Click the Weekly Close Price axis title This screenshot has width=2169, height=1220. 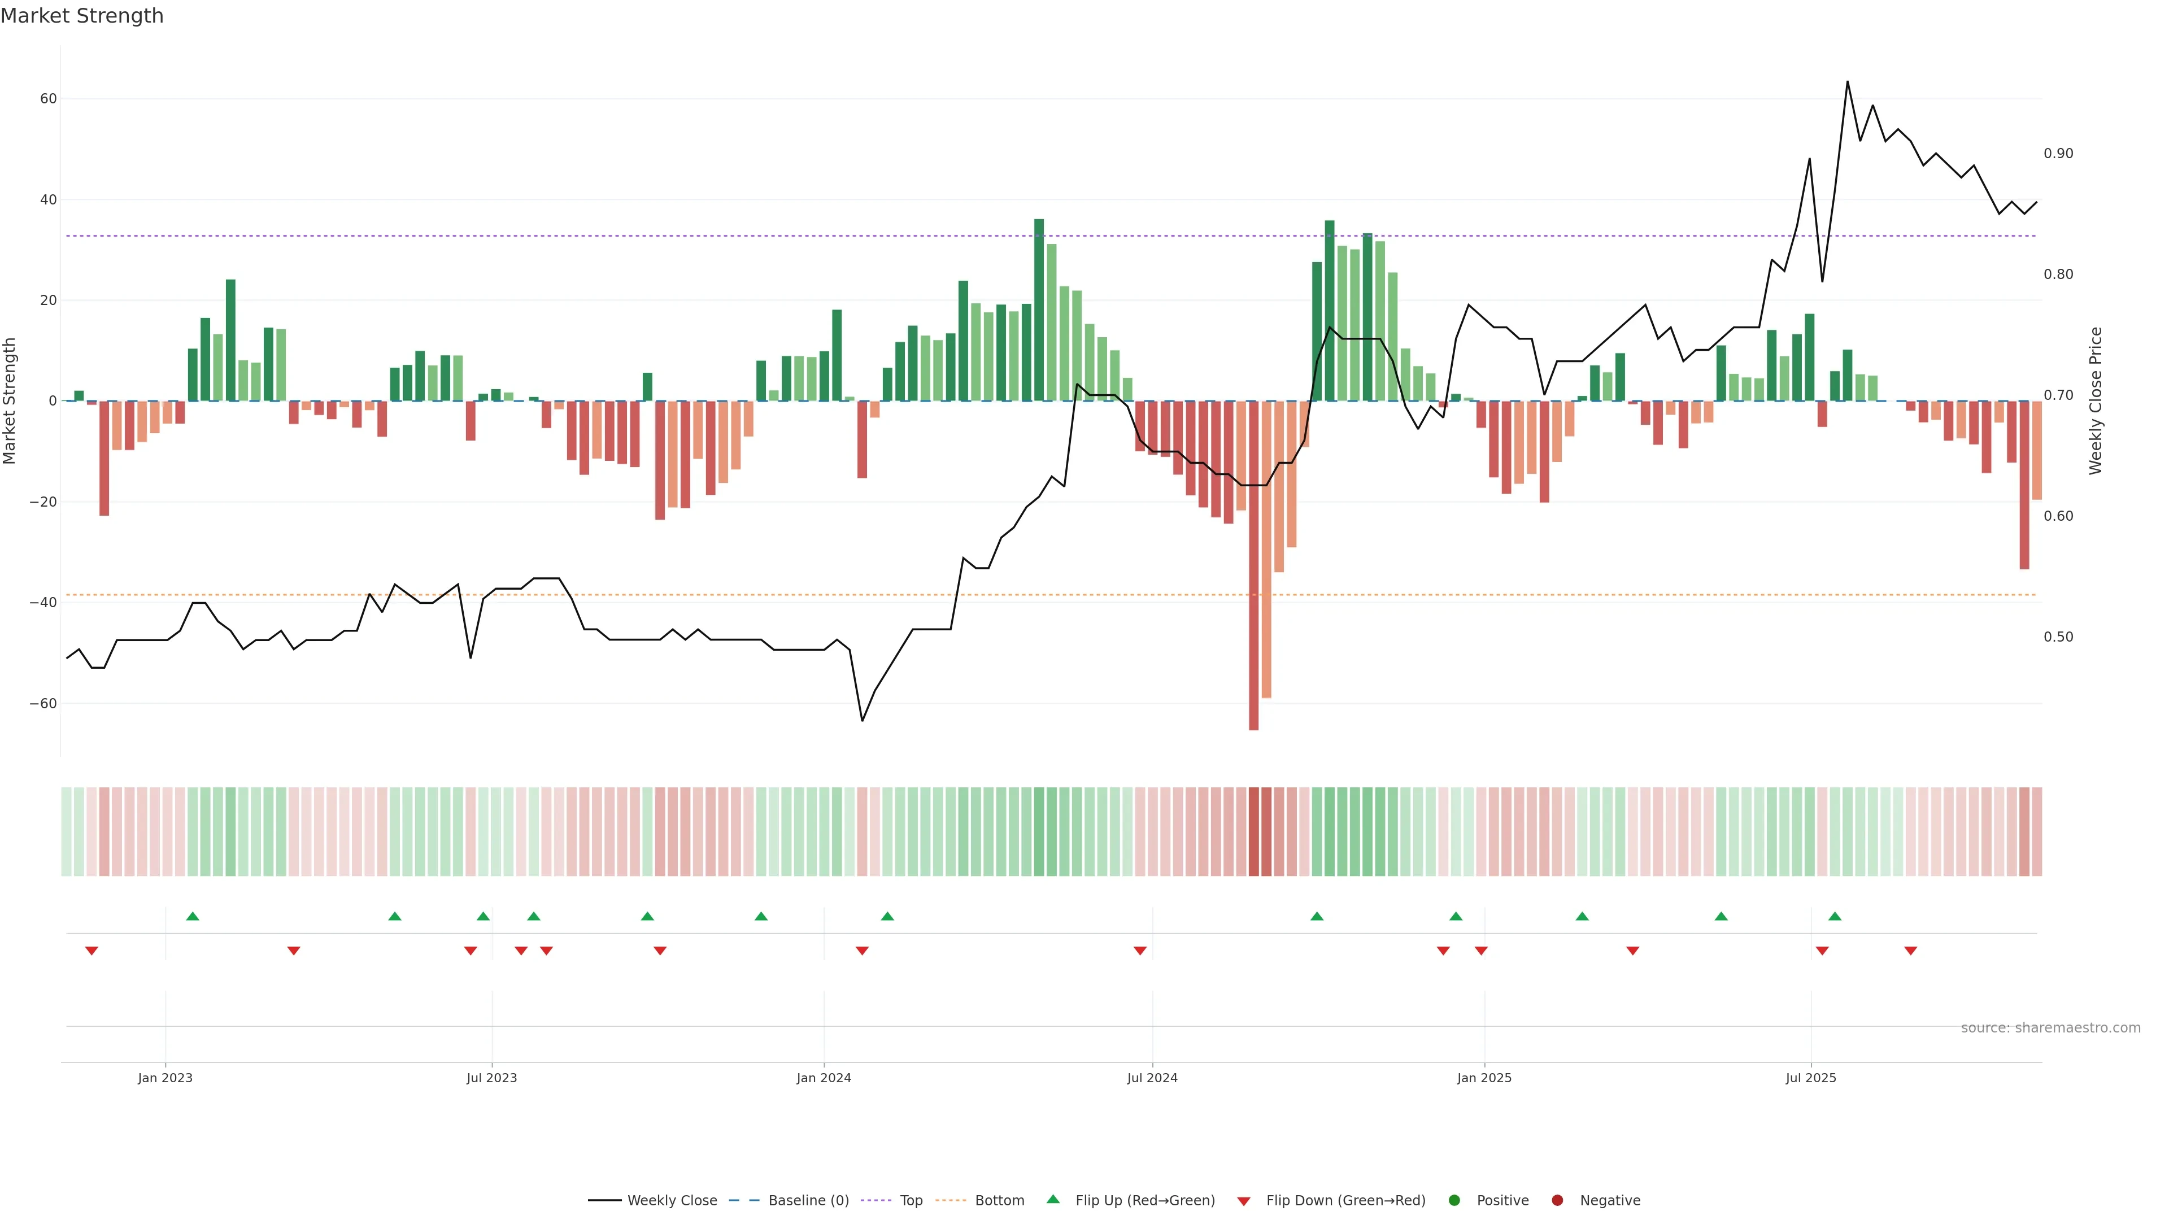[x=2096, y=401]
